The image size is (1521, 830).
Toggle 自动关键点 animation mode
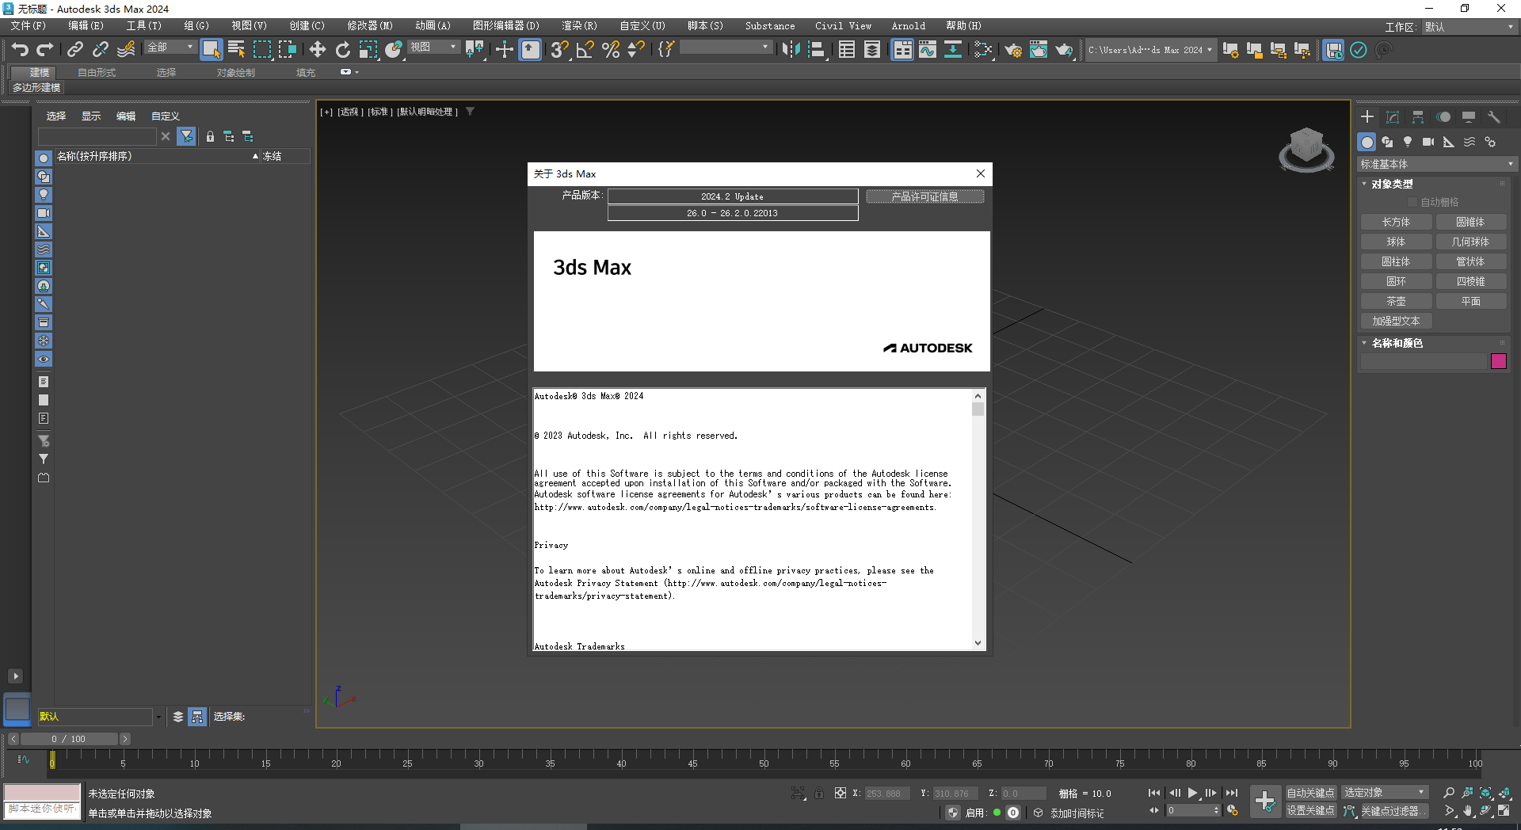(x=1310, y=791)
